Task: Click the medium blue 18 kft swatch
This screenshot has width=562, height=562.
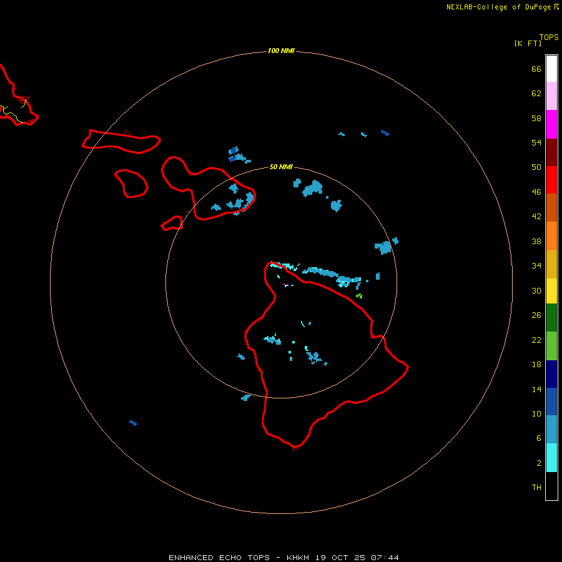Action: tap(551, 402)
